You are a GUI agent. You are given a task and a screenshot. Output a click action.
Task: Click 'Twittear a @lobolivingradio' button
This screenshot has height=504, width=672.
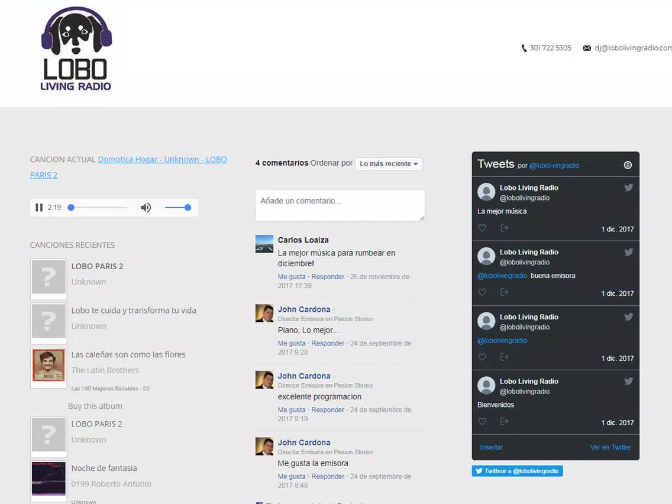point(517,471)
